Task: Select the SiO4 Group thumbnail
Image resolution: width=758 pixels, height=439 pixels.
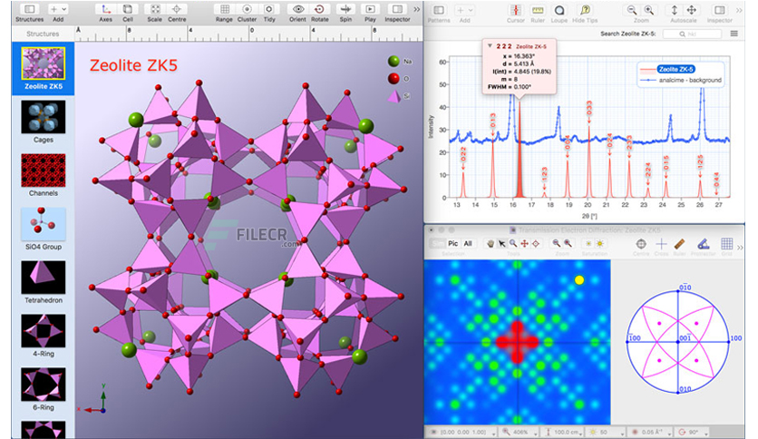Action: point(43,224)
